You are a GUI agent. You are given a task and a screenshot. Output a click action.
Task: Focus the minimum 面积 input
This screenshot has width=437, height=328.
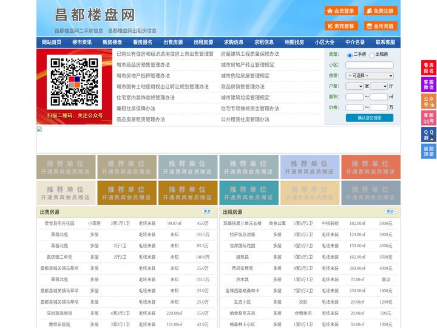(x=354, y=97)
